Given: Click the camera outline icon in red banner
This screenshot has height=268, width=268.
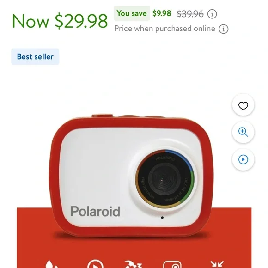Looking at the screenshot, I should point(172,264).
